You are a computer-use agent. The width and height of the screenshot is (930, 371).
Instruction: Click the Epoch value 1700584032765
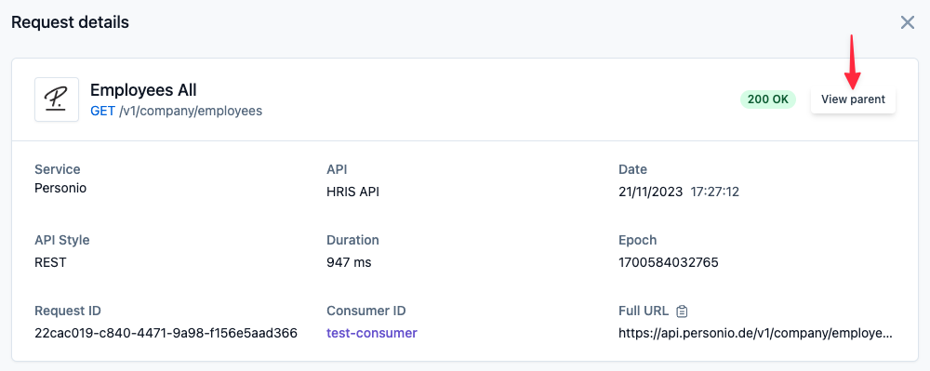[669, 262]
